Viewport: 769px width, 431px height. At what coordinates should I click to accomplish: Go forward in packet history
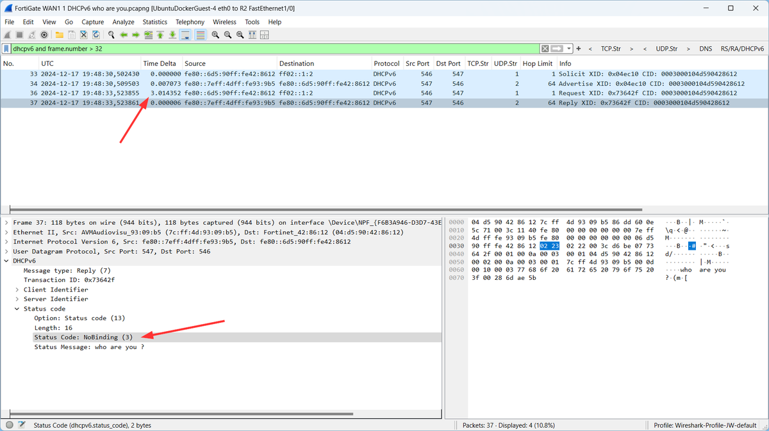point(136,35)
